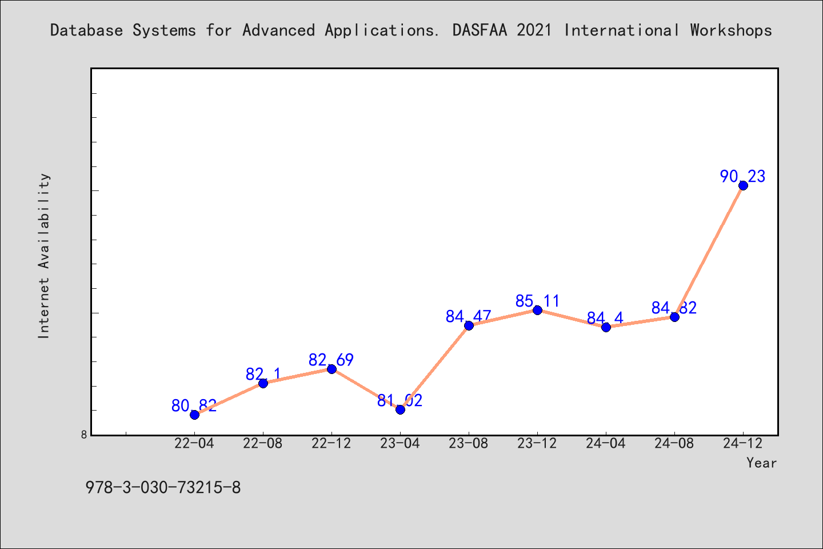This screenshot has width=823, height=549.
Task: Click the Internet Availability axis label
Action: point(44,256)
